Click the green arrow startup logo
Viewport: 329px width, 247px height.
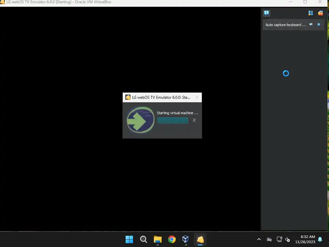click(141, 120)
